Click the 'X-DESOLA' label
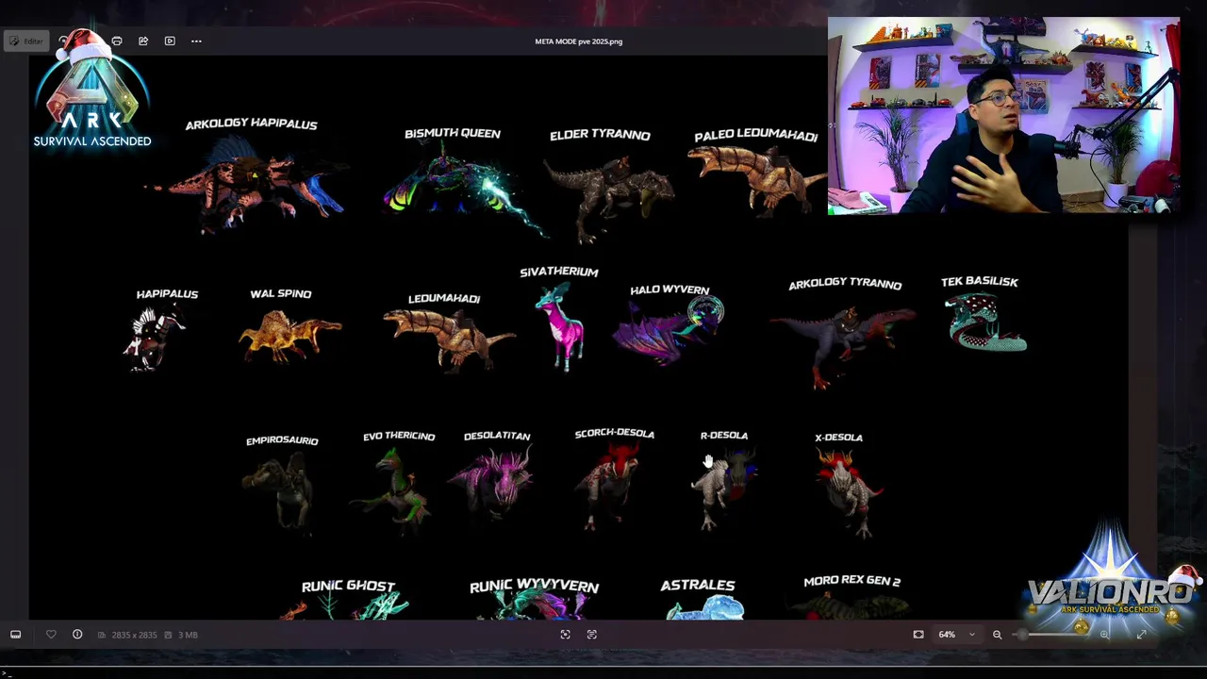The image size is (1207, 679). (838, 438)
